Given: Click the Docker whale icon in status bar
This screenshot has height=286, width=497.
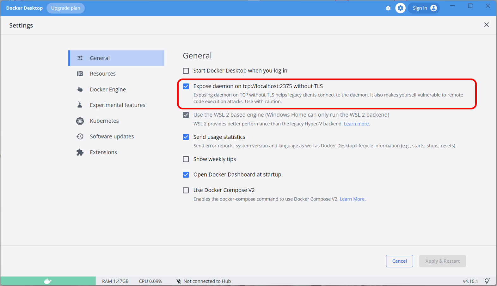Looking at the screenshot, I should pos(48,281).
